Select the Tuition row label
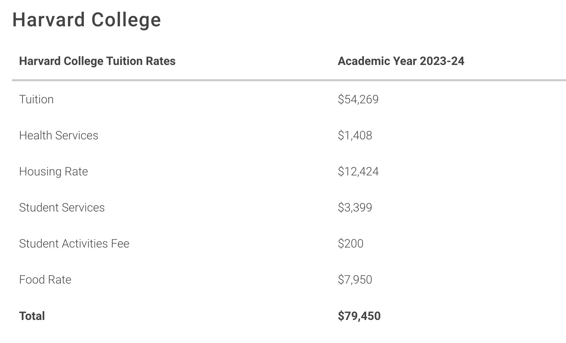566x343 pixels. [36, 99]
